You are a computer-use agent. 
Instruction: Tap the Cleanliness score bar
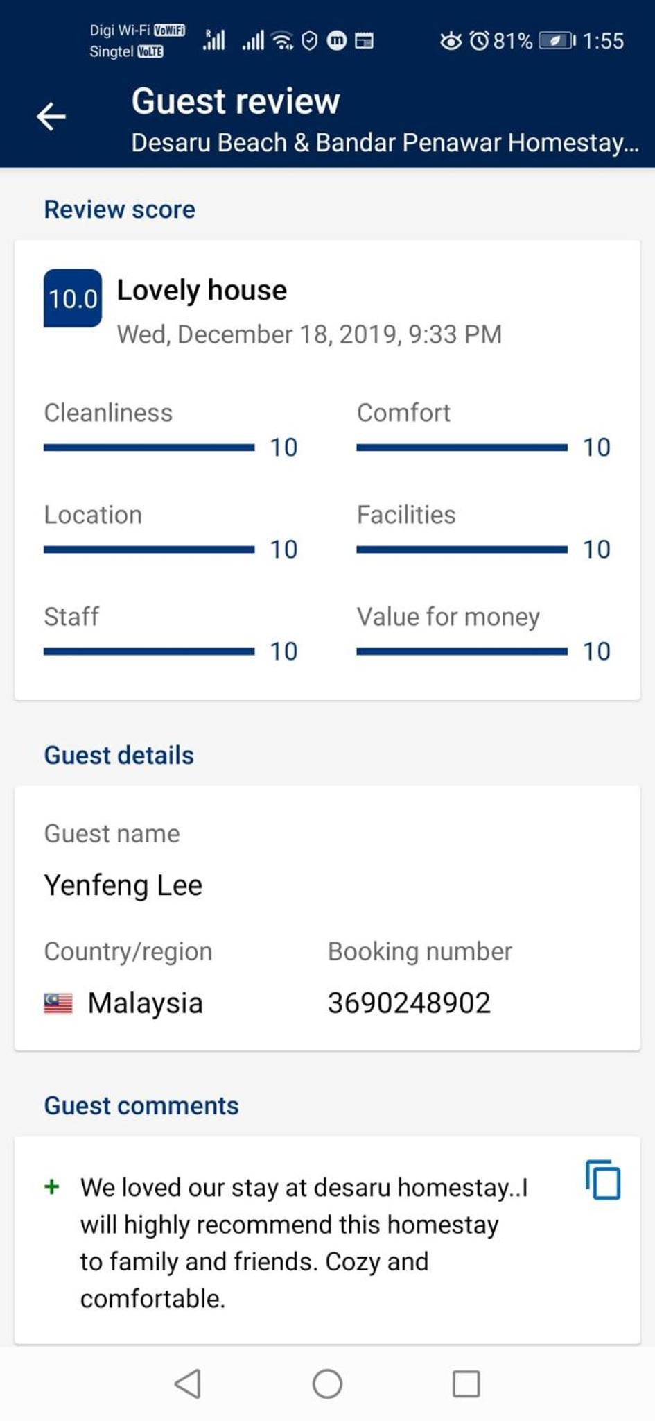(149, 448)
